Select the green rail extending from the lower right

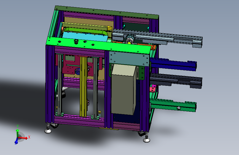point(173,105)
